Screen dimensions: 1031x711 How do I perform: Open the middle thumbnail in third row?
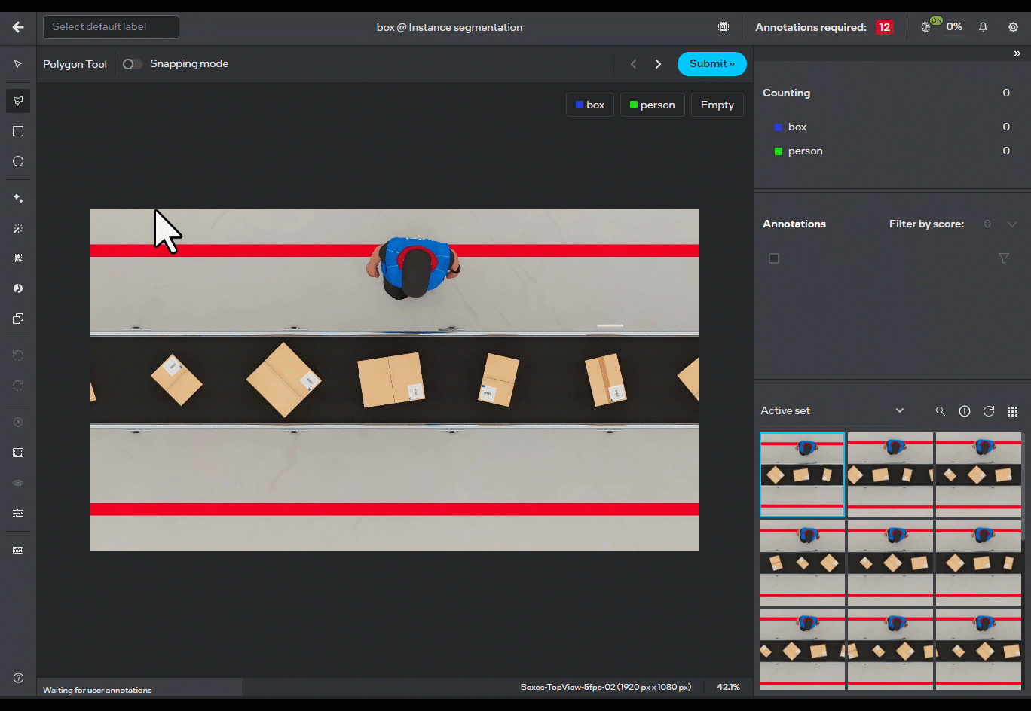[x=890, y=649]
